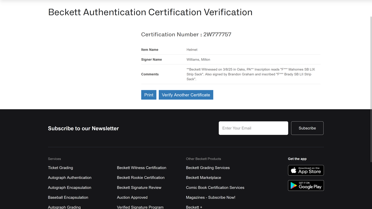
Task: Go to Beckett Signature Review
Action: pos(139,188)
